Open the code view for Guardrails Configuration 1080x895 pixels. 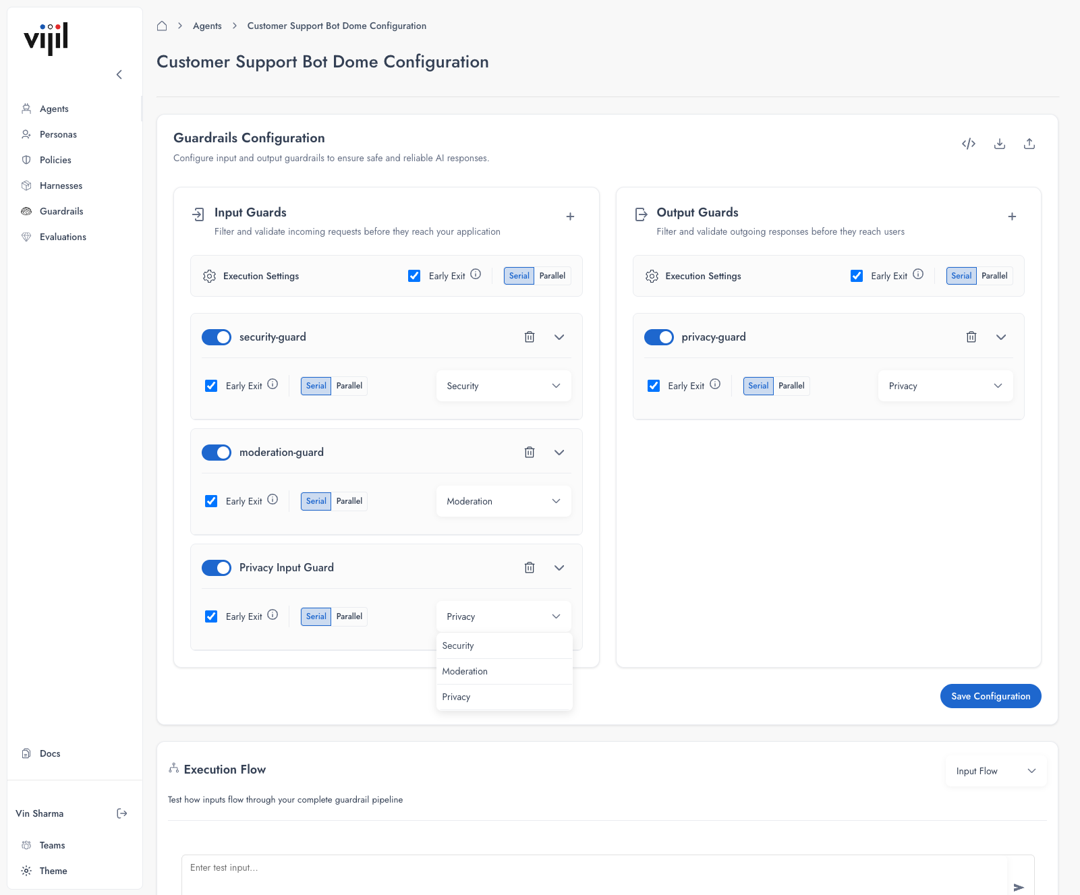click(969, 144)
